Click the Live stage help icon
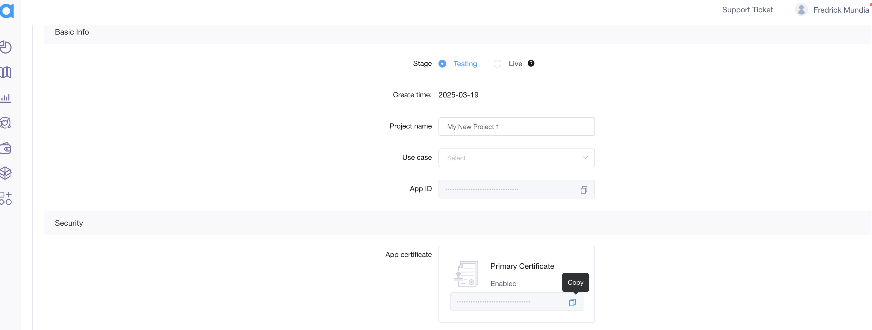The height and width of the screenshot is (330, 872). coord(531,63)
